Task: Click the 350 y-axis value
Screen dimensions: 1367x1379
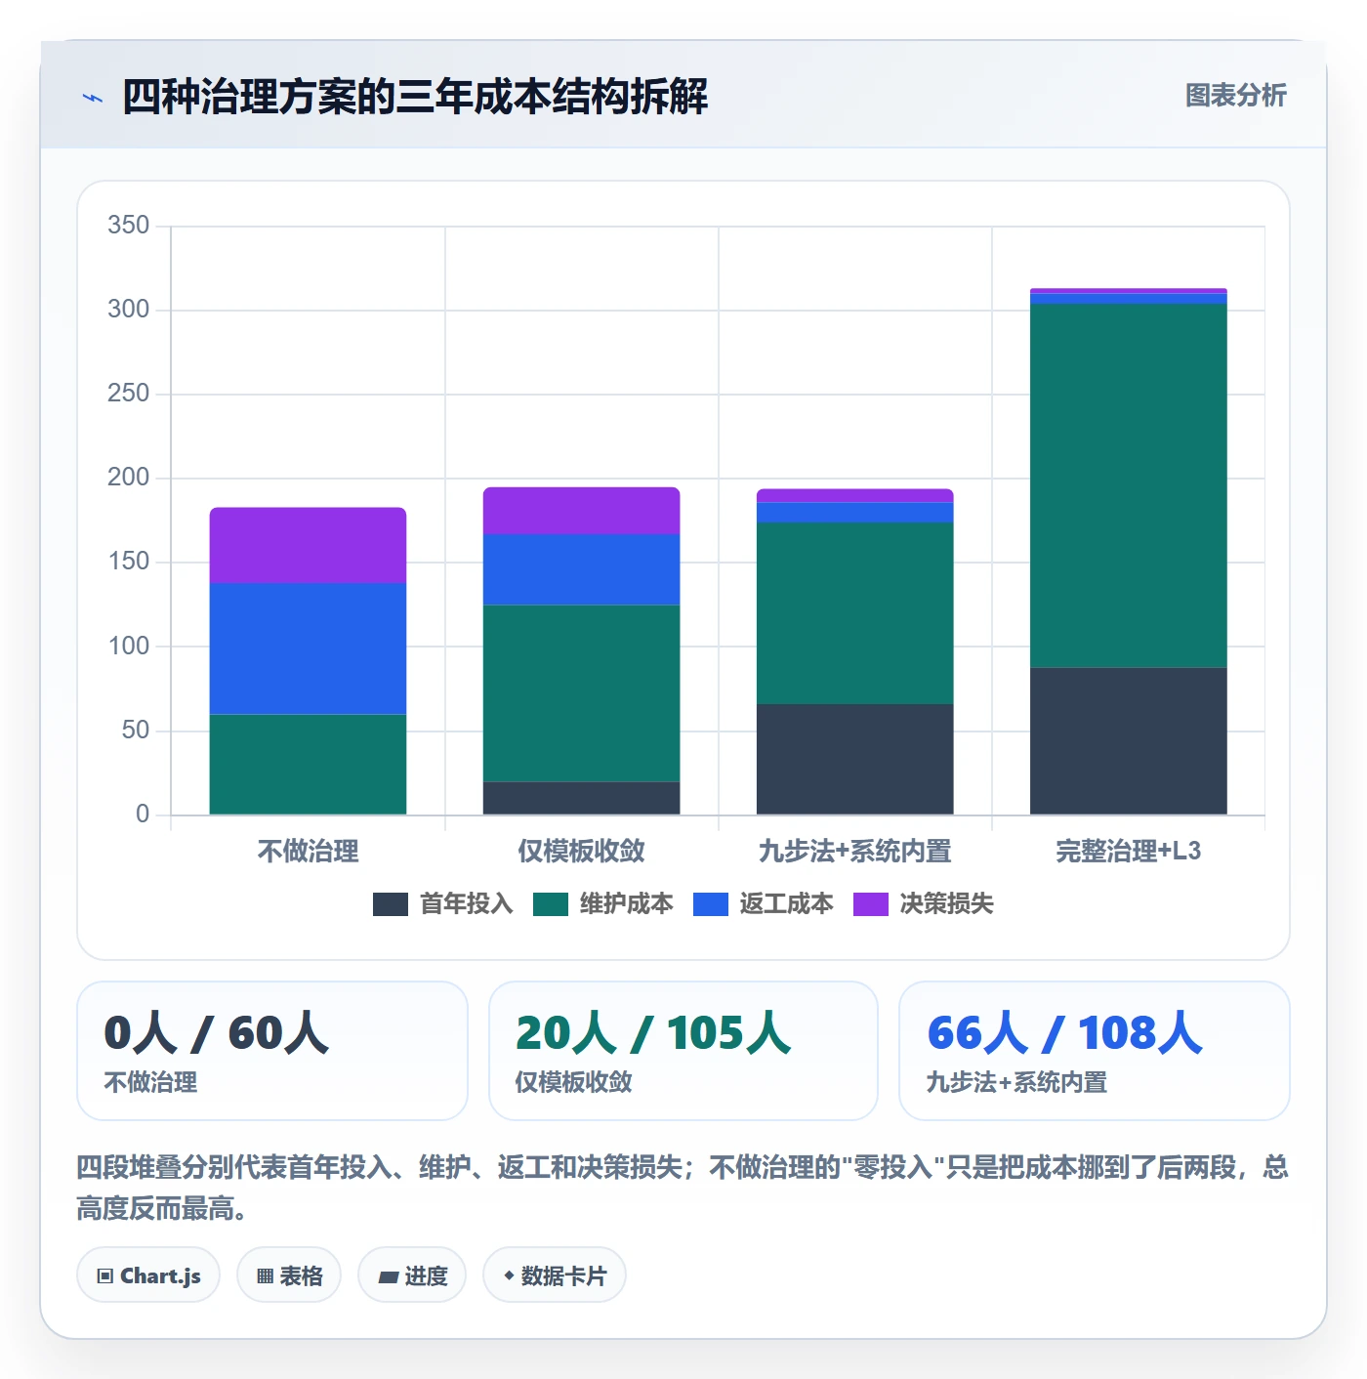Action: pos(129,226)
